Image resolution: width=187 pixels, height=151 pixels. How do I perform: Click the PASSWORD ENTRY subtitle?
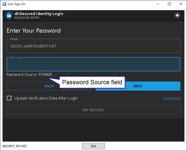(x=27, y=18)
